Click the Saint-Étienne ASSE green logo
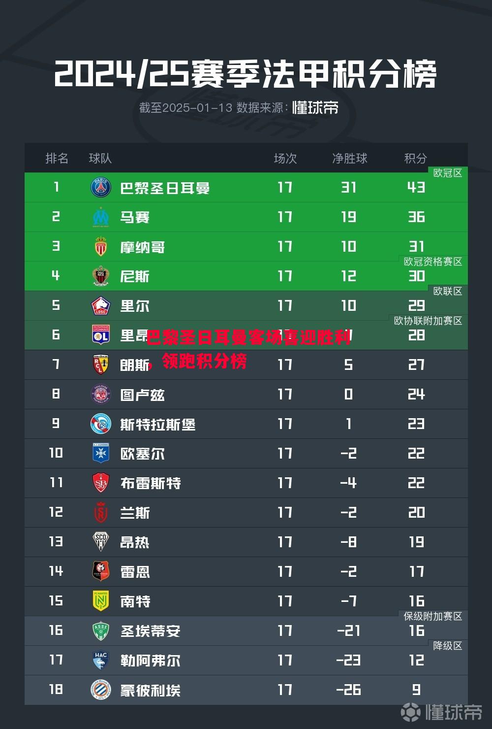The image size is (492, 729). [101, 630]
